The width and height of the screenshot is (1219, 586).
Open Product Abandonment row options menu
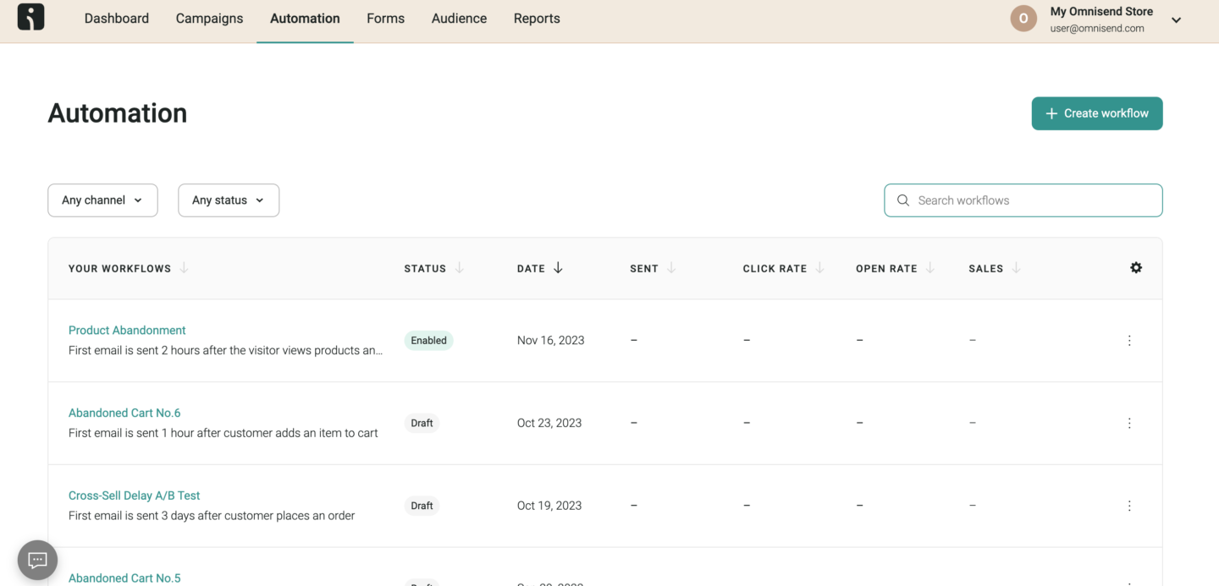coord(1129,341)
